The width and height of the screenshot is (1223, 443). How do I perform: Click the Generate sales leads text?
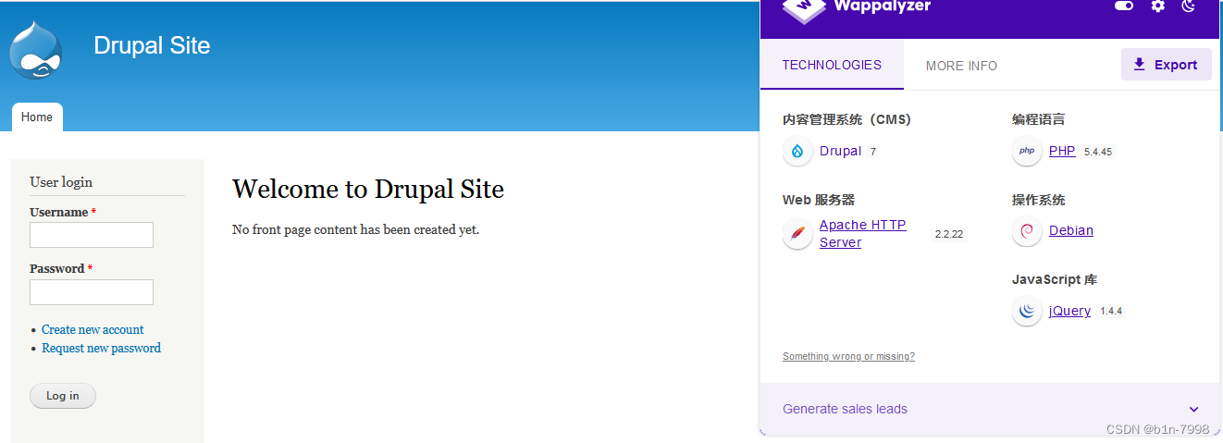[x=845, y=409]
